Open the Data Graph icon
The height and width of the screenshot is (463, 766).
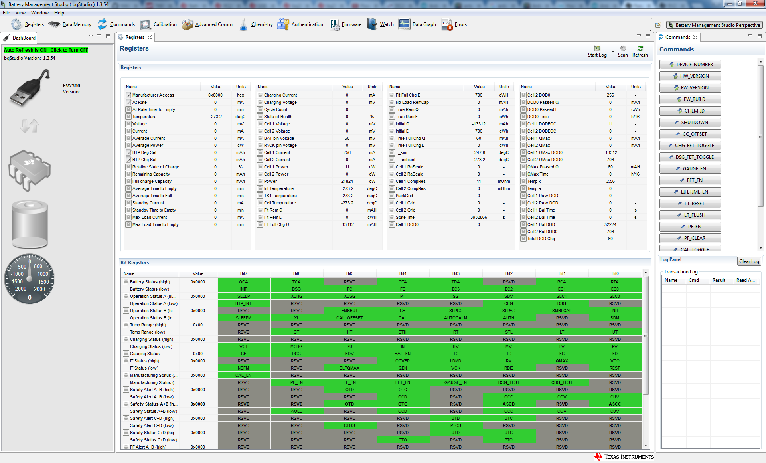coord(405,24)
